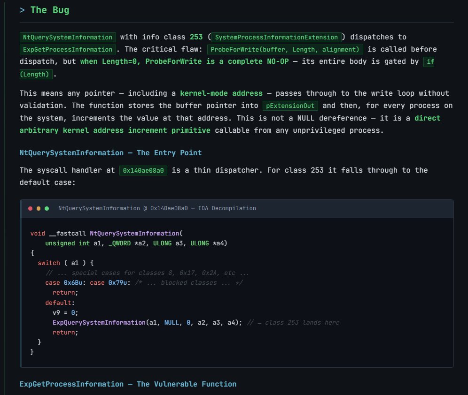The height and width of the screenshot is (395, 468).
Task: Click the "0x79u" case value in code
Action: click(x=117, y=283)
